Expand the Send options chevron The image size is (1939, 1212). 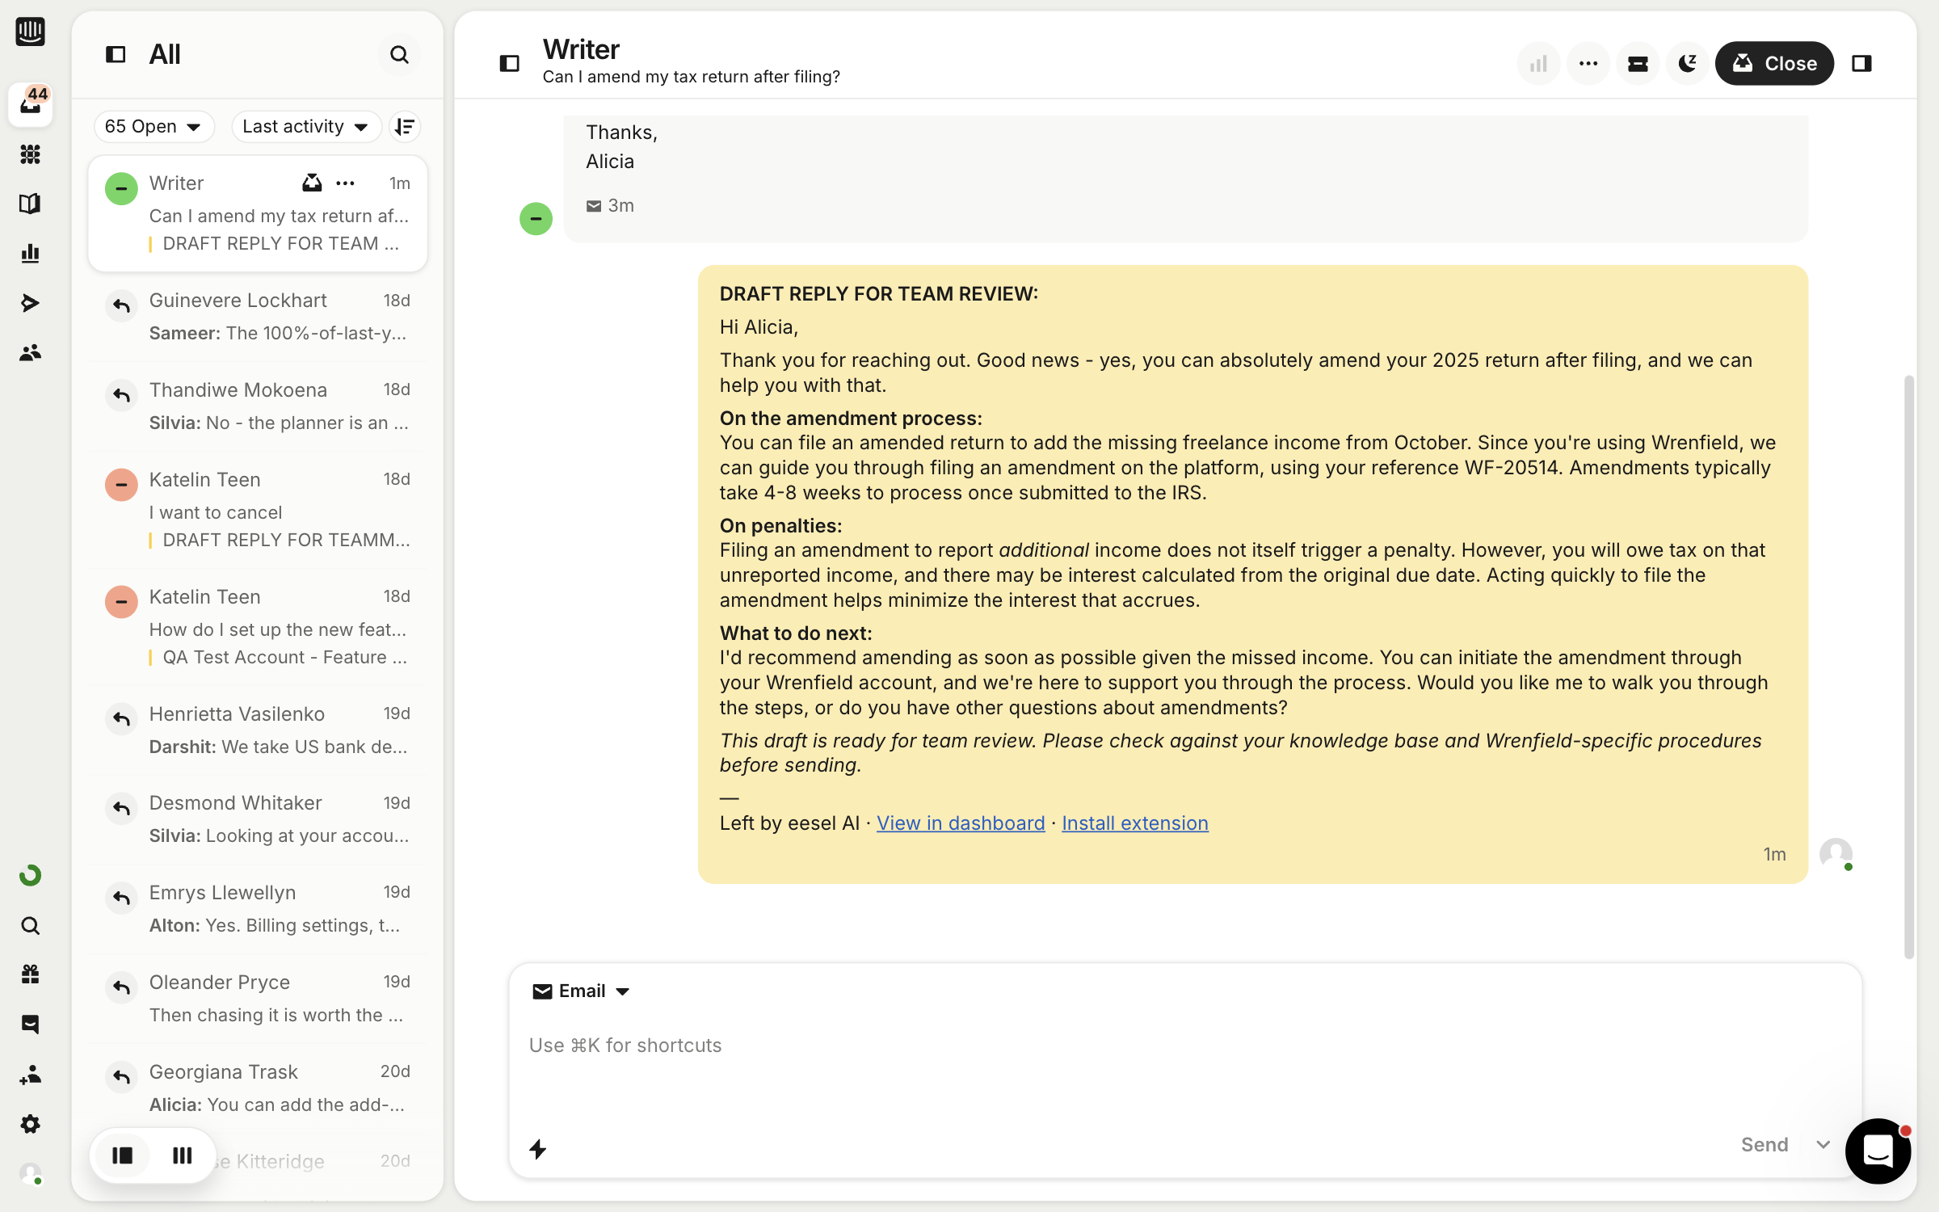point(1823,1144)
